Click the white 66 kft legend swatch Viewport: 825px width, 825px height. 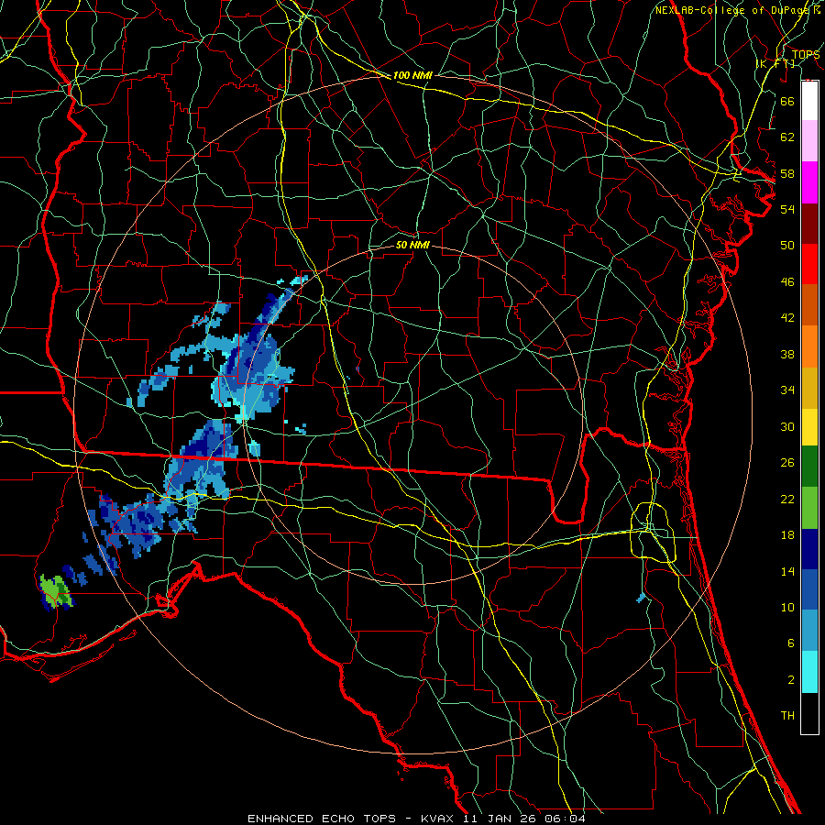click(809, 101)
